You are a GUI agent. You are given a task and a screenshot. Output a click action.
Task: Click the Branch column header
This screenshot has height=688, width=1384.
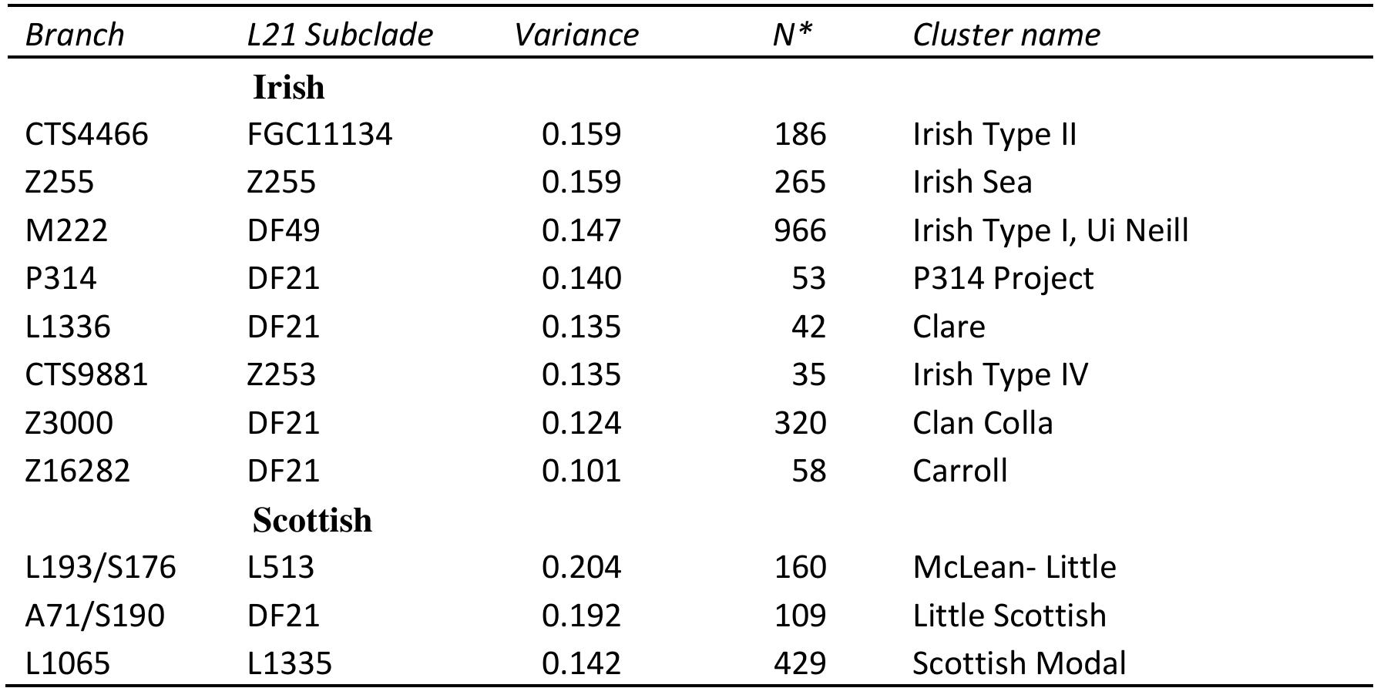click(75, 35)
